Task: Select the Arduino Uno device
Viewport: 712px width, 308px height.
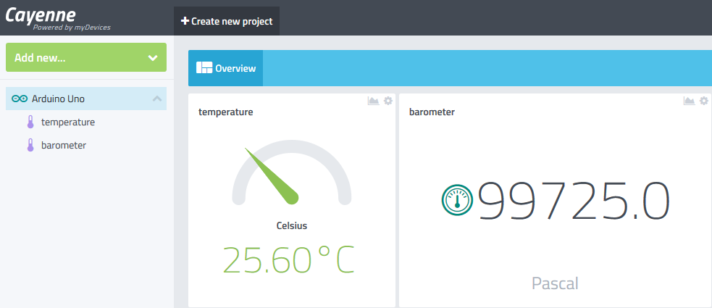Action: pyautogui.click(x=86, y=99)
